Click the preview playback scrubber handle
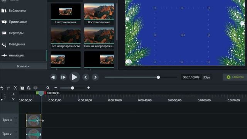The image size is (247, 139). (158, 77)
